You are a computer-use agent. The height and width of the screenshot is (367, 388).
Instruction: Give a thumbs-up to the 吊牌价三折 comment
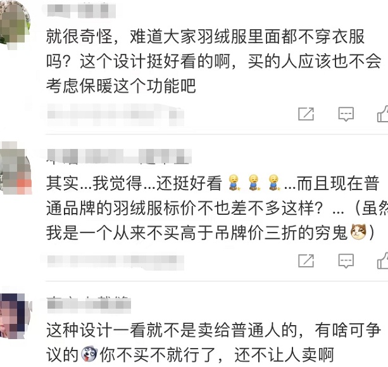coord(382,261)
